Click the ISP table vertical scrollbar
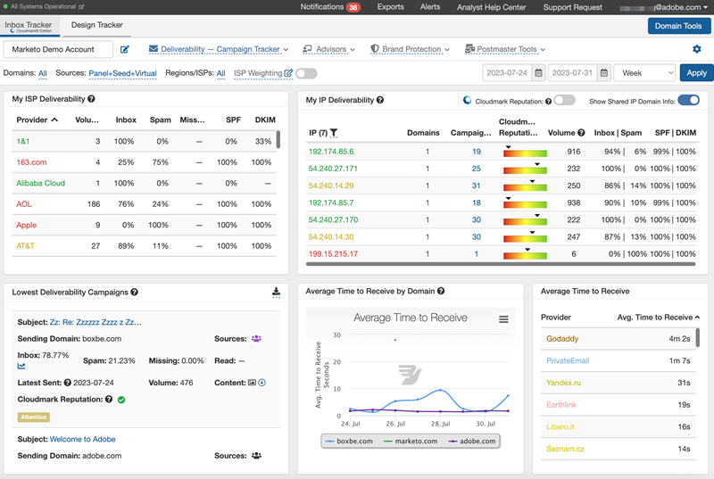Screen dimensions: 714x479 click(x=278, y=139)
